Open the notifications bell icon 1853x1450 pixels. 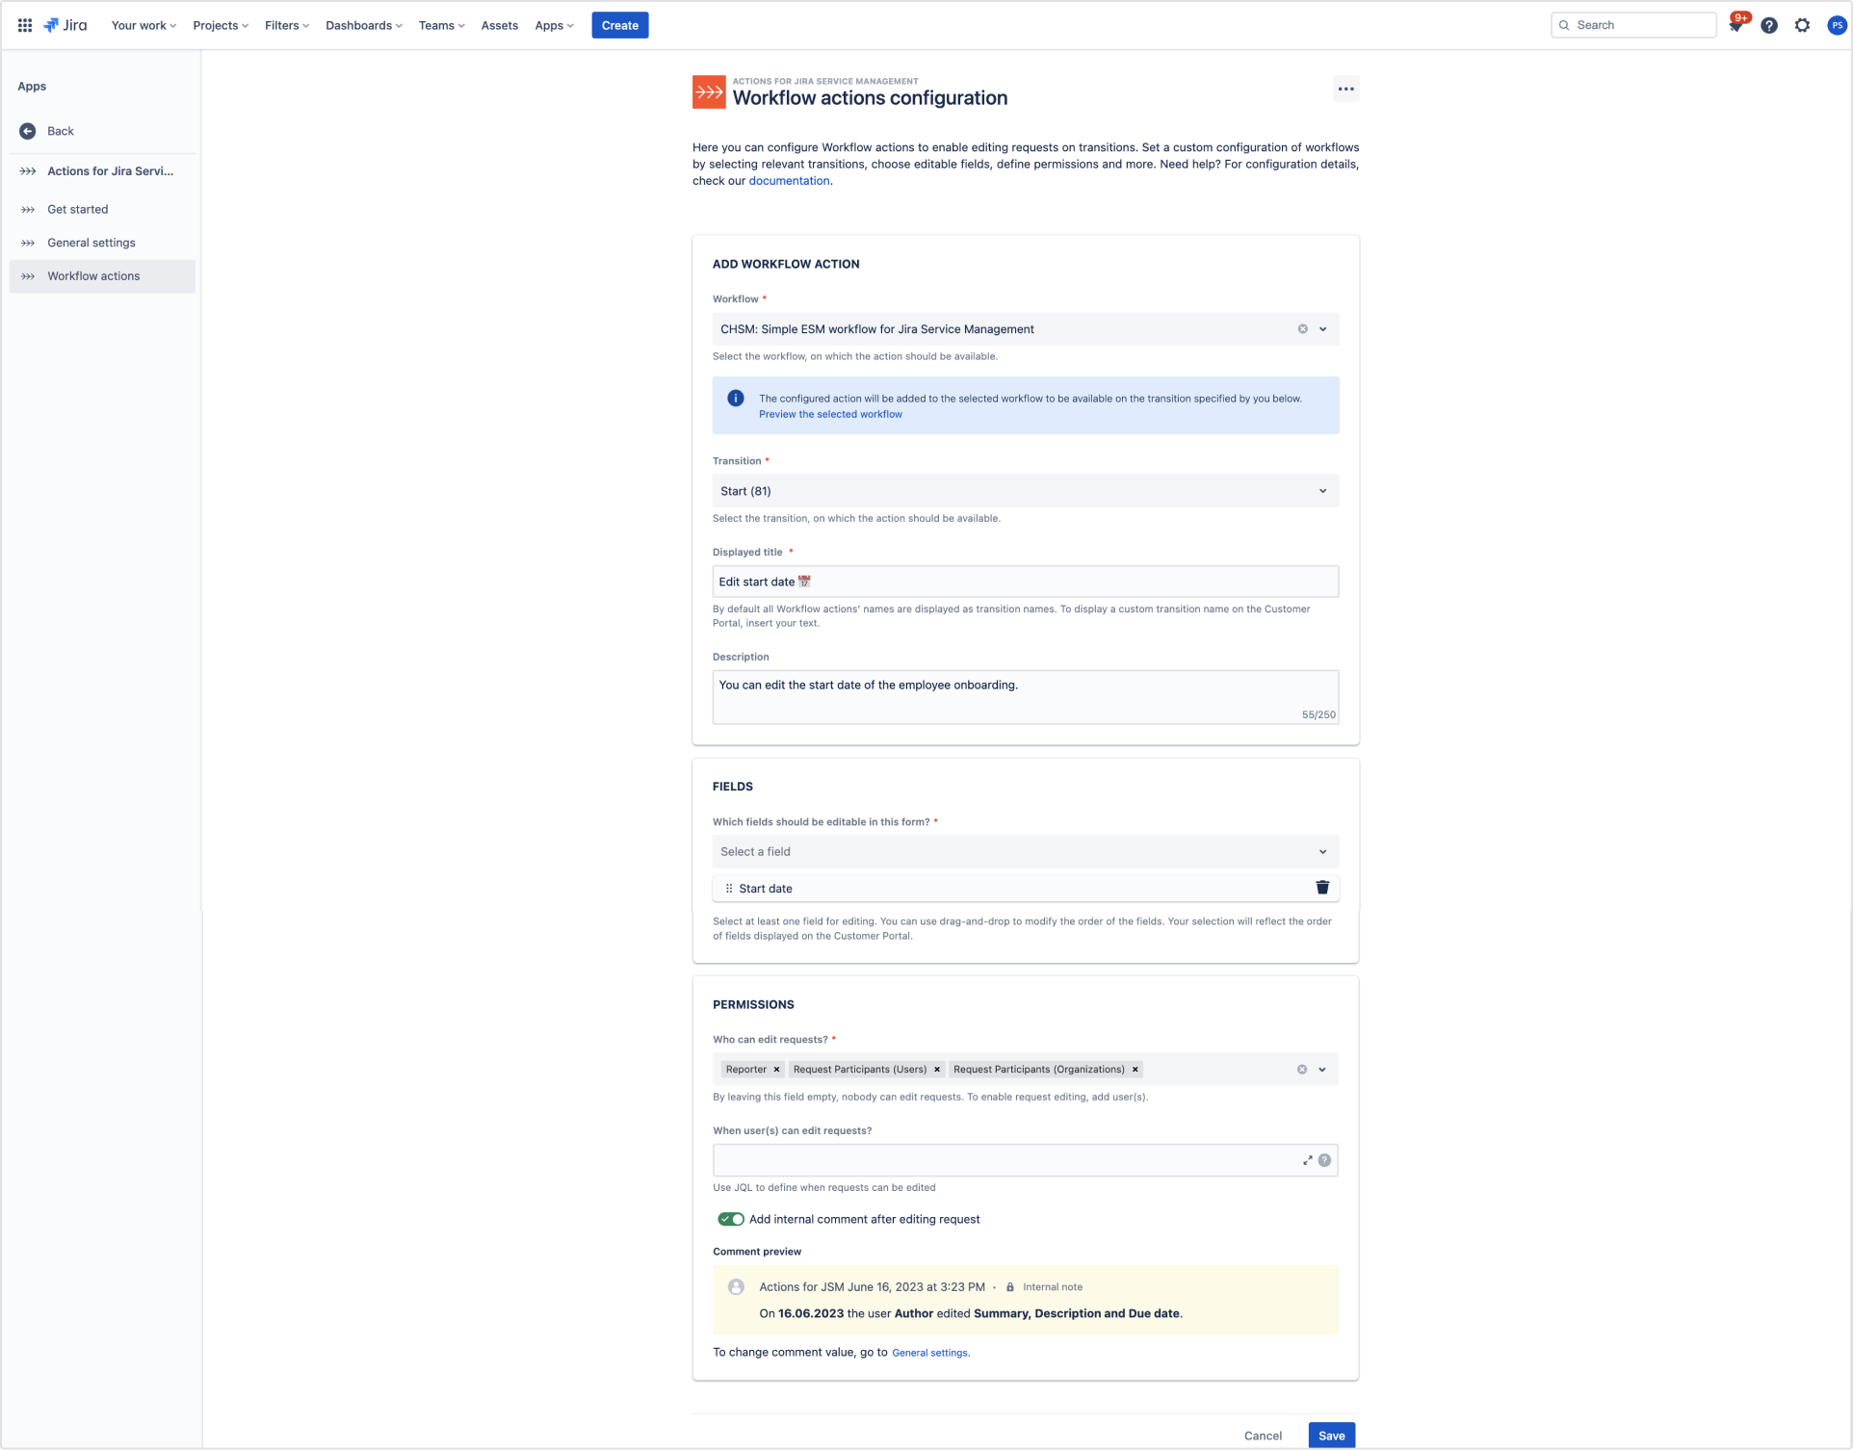coord(1736,25)
